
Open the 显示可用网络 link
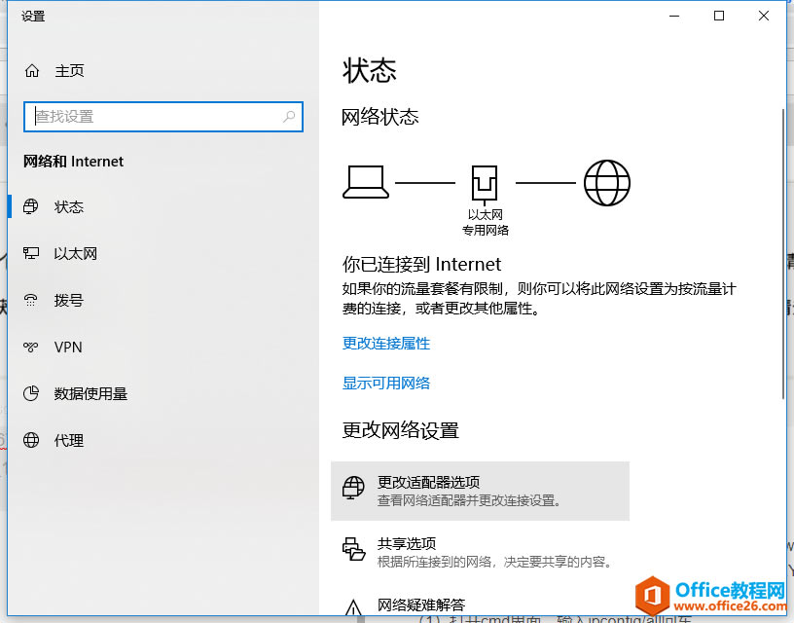point(386,383)
